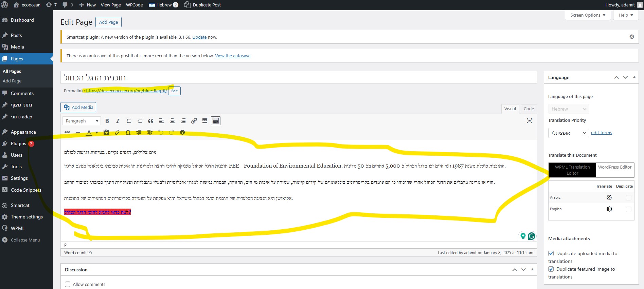Open WPML in sidebar menu
This screenshot has width=644, height=289.
26,228
